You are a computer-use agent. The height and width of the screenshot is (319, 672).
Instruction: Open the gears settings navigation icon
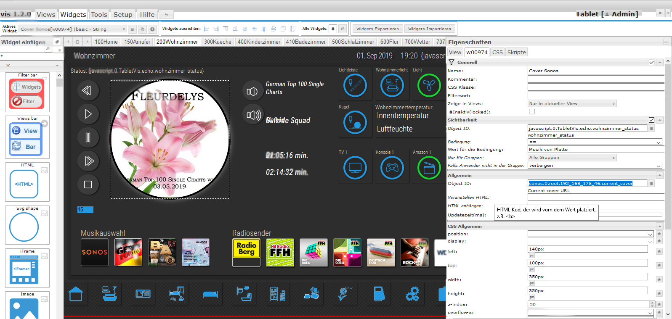(x=412, y=294)
